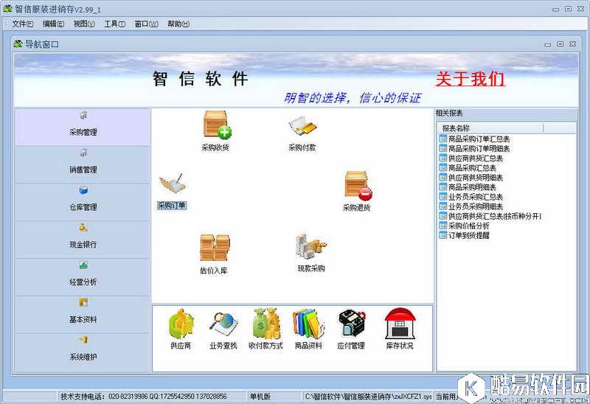590x404 pixels.
Task: Open the 窗口(W) menu
Action: [146, 24]
